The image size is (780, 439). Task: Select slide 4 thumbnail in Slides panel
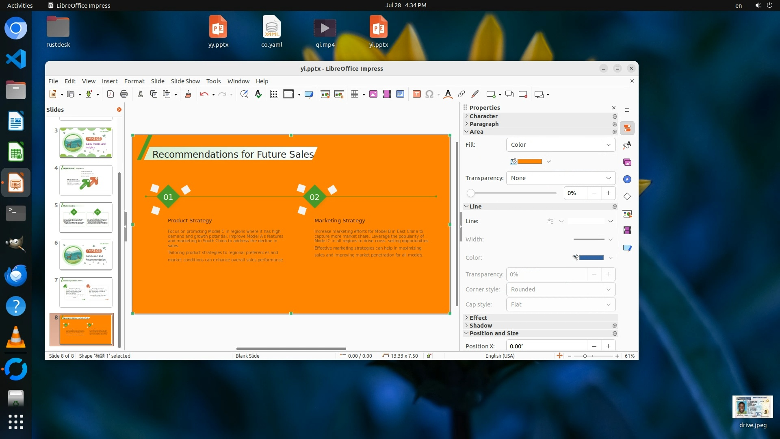pos(86,180)
